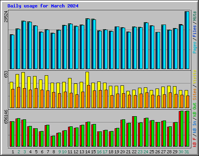Screen dimensions: 199x156
Task: Click day label 2 on the x-axis
Action: [19, 152]
